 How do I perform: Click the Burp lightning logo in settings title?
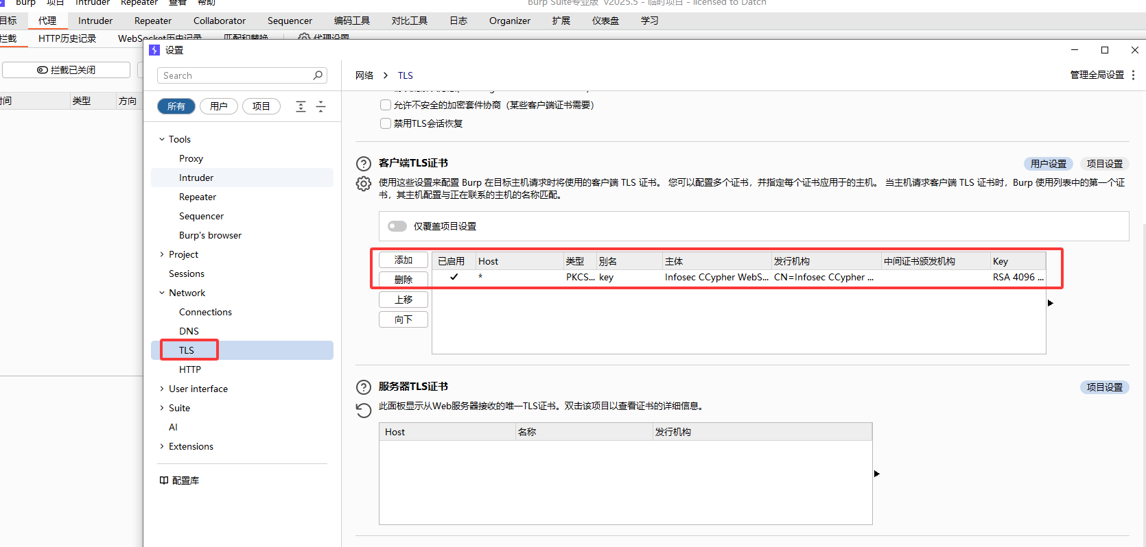pyautogui.click(x=154, y=50)
